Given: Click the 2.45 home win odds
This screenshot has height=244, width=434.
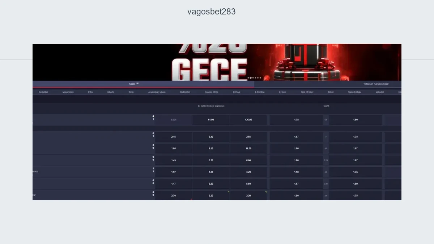Looking at the screenshot, I should click(x=174, y=137).
